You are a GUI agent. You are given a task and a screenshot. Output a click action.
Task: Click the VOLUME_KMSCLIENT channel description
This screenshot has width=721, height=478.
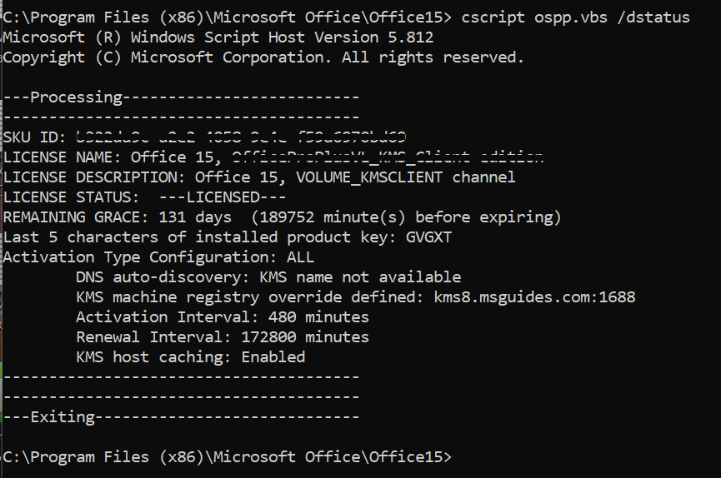(406, 177)
